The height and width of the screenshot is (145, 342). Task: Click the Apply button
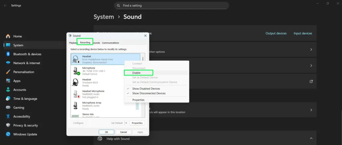(x=140, y=132)
